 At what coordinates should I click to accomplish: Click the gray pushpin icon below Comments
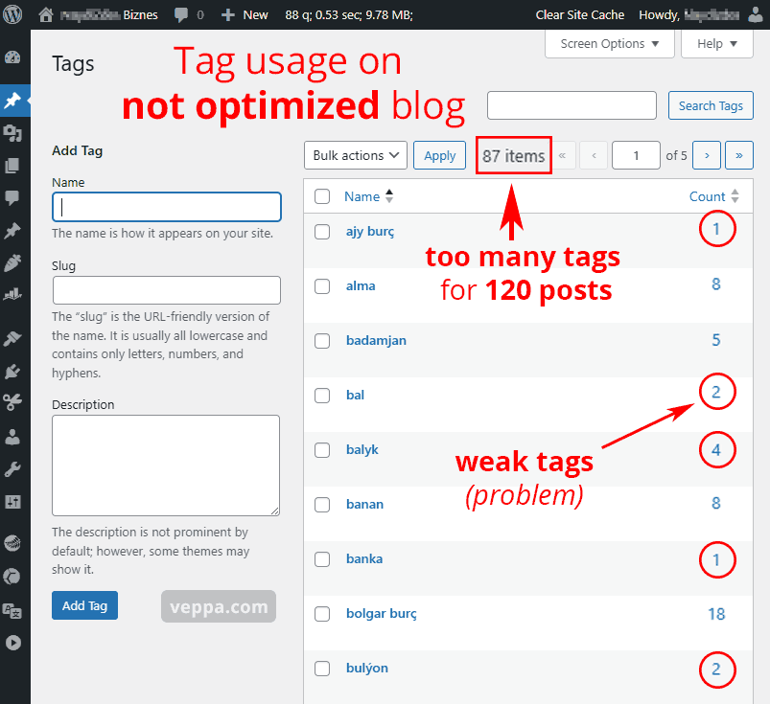[x=12, y=230]
